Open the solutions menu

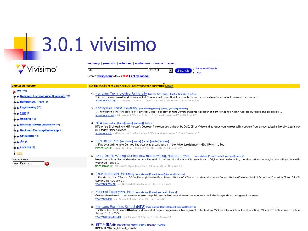125,63
